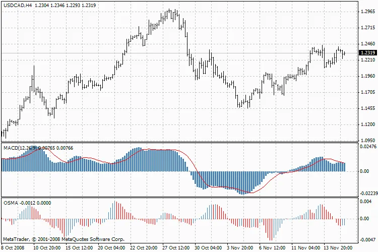Click the 1.1455 price axis label

tap(367, 108)
